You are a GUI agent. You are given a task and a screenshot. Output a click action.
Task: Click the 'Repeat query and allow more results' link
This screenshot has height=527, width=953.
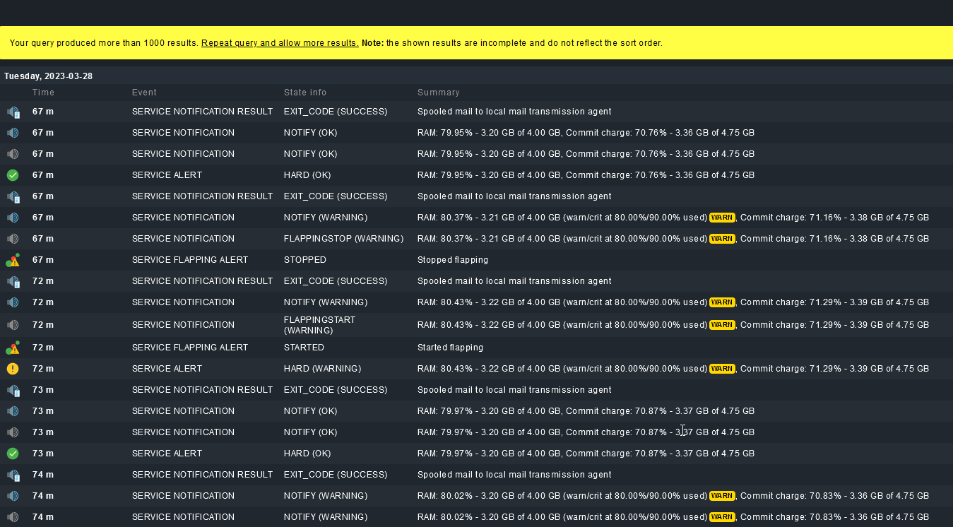point(280,43)
